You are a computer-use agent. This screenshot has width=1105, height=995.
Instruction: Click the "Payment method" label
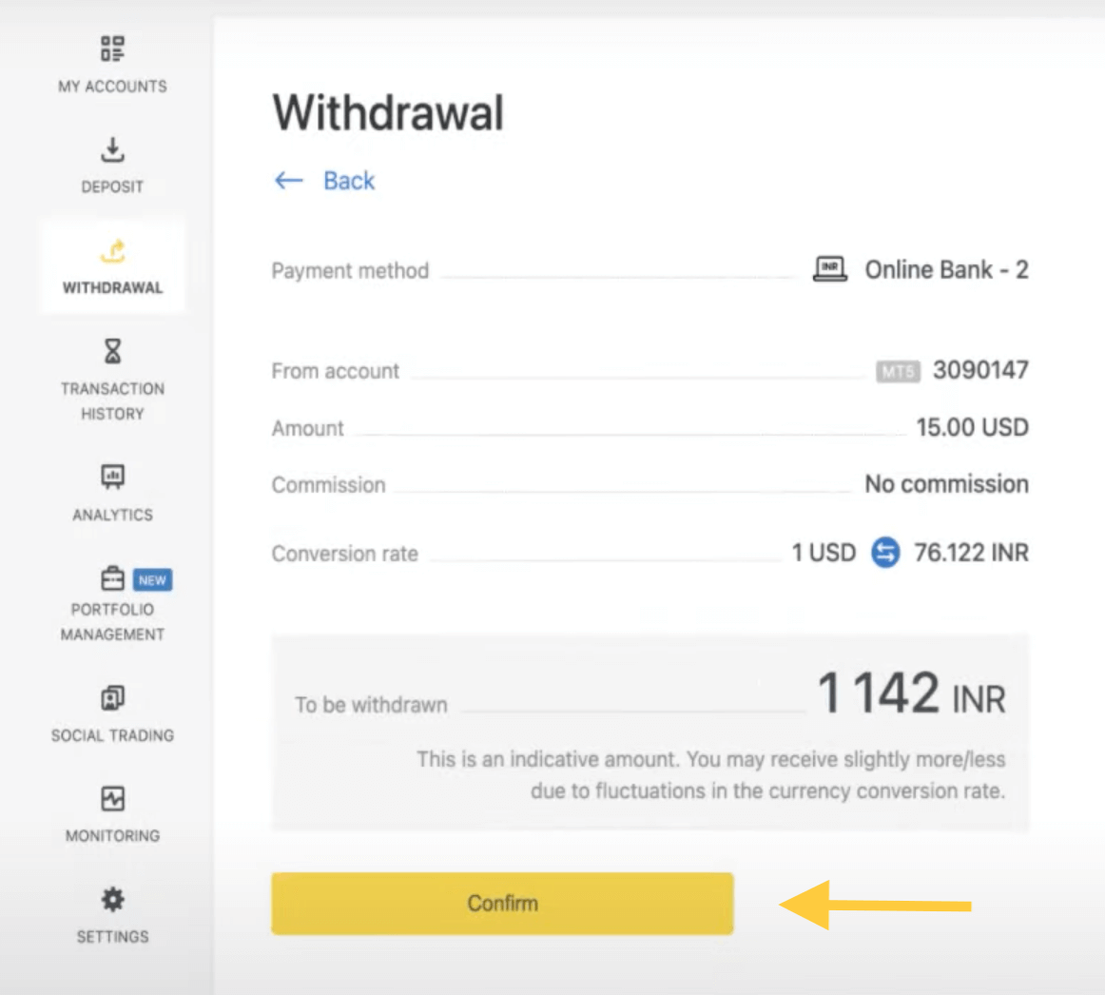coord(350,271)
